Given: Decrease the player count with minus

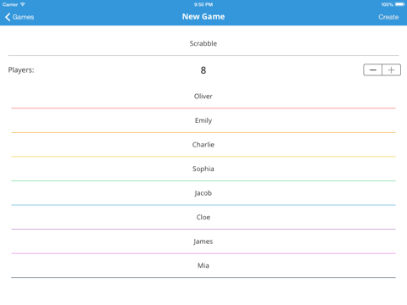Looking at the screenshot, I should pos(372,70).
